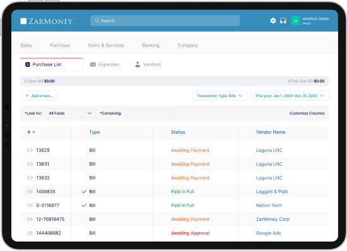Click the 0 Past Due Bill $0.00 summary
Image resolution: width=347 pixels, height=251 pixels.
pyautogui.click(x=306, y=81)
